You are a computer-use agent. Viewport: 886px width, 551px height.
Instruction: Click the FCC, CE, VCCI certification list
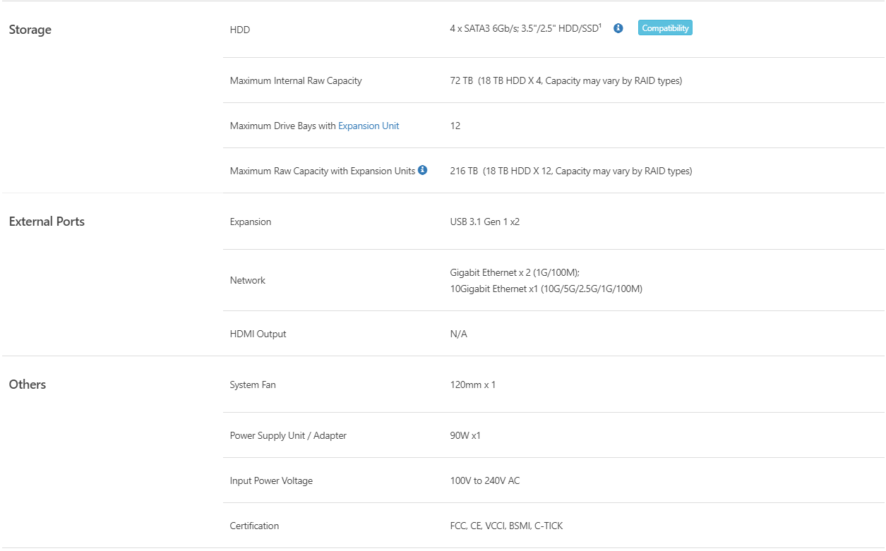point(506,526)
